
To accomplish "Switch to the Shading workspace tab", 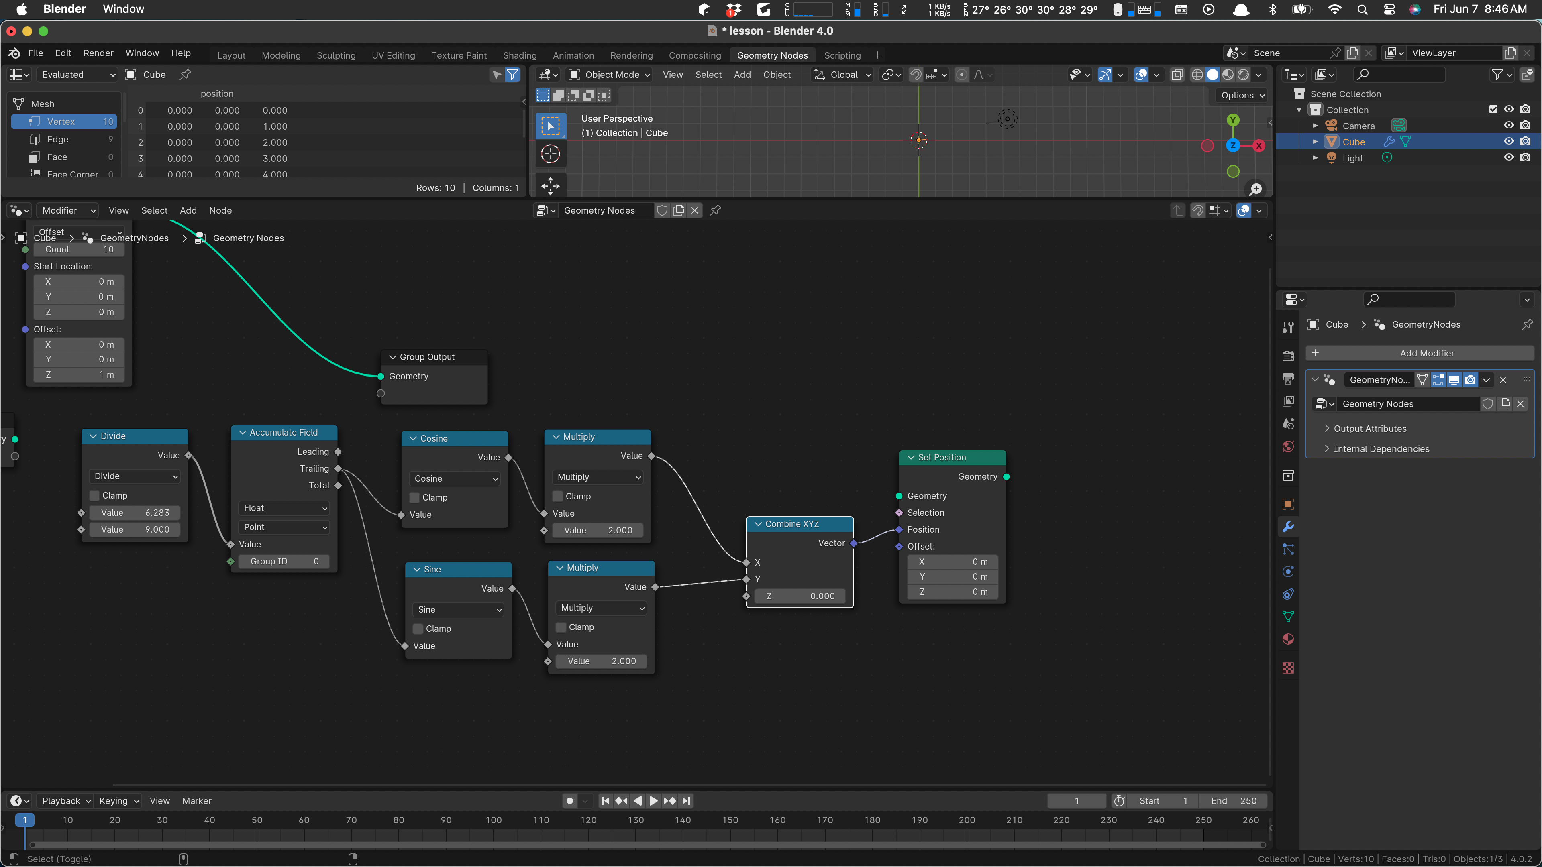I will point(520,55).
